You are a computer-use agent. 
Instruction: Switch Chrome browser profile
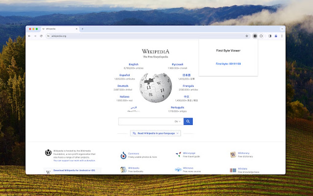point(276,36)
